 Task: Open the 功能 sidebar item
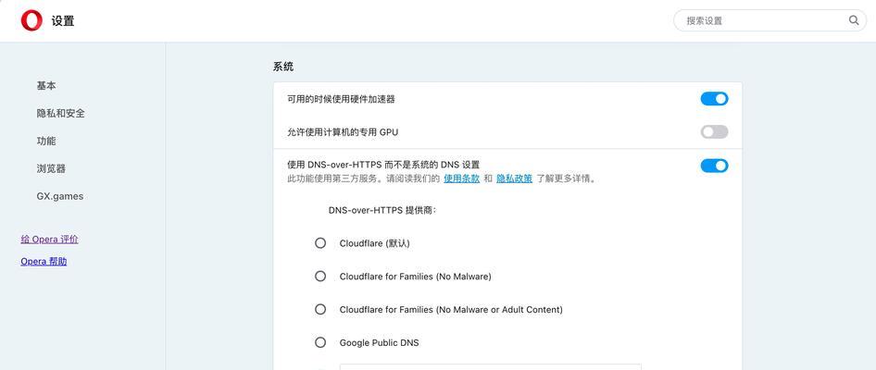coord(46,142)
